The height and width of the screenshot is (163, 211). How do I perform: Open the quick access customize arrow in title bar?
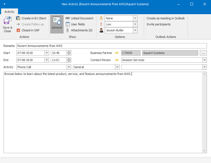tap(4, 4)
